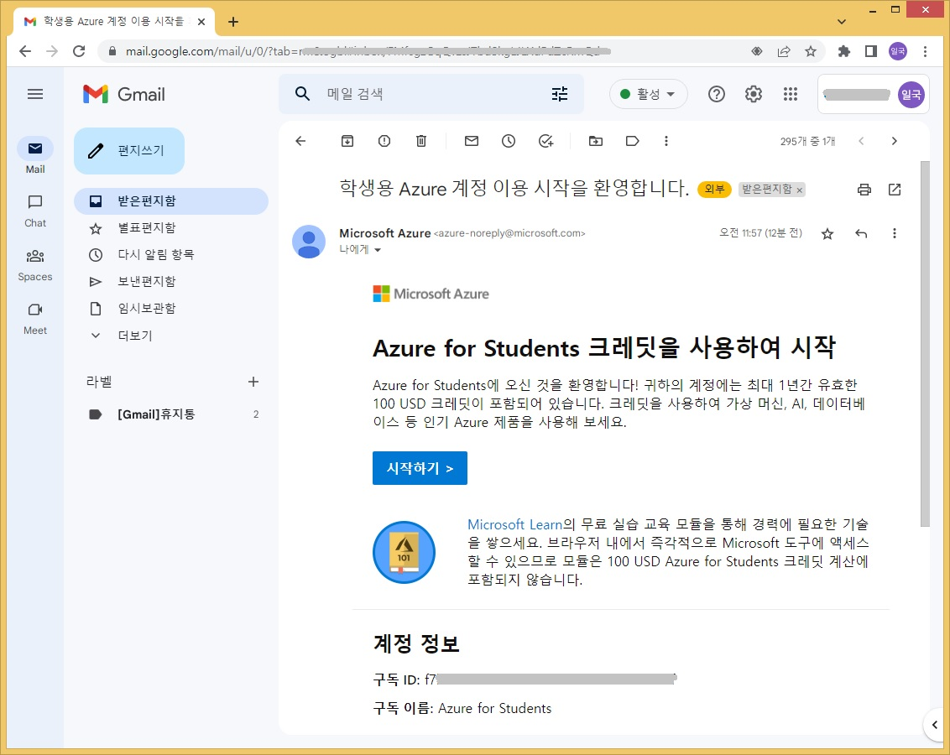The image size is (950, 755).
Task: Print this email
Action: click(x=864, y=190)
